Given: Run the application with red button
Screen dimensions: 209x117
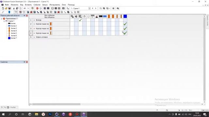Looking at the screenshot, I should pyautogui.click(x=37, y=8).
